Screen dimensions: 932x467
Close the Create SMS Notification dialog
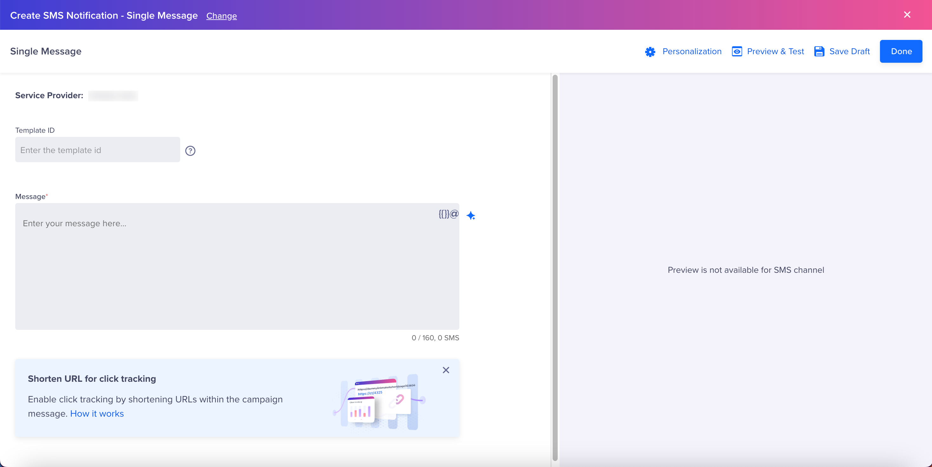pyautogui.click(x=907, y=15)
